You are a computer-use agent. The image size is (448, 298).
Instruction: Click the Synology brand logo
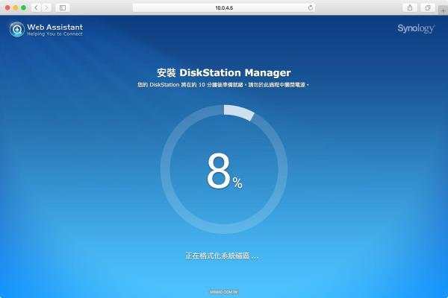coord(416,28)
